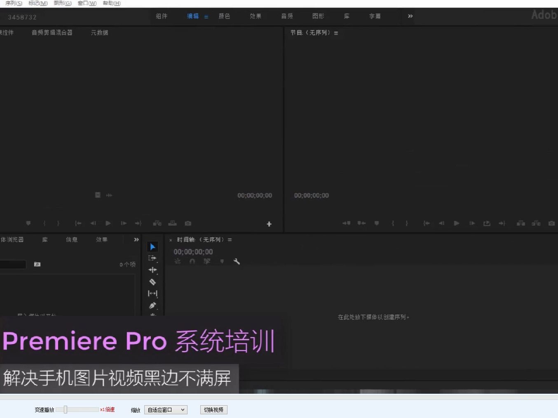Play the program monitor
This screenshot has width=558, height=418.
[457, 223]
